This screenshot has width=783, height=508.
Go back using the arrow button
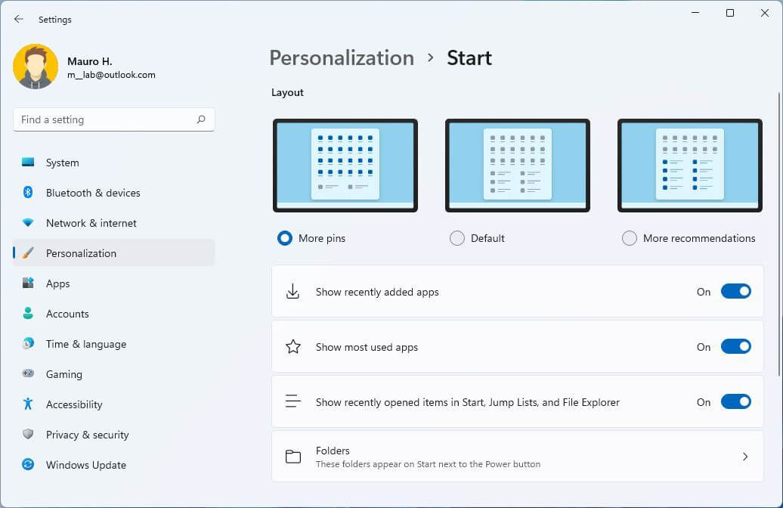tap(19, 20)
